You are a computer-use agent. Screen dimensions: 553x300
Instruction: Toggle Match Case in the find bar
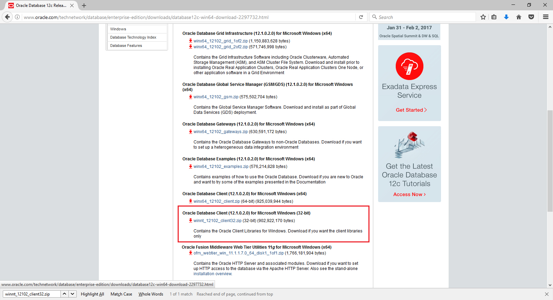coord(121,294)
